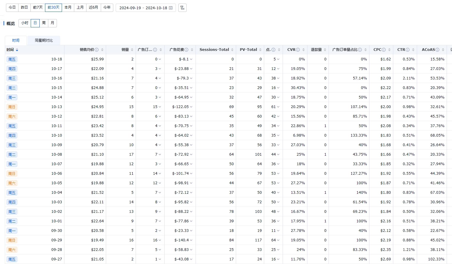Viewport: 452px width, 264px height.
Task: Click the calendar icon in date range
Action: [x=171, y=8]
